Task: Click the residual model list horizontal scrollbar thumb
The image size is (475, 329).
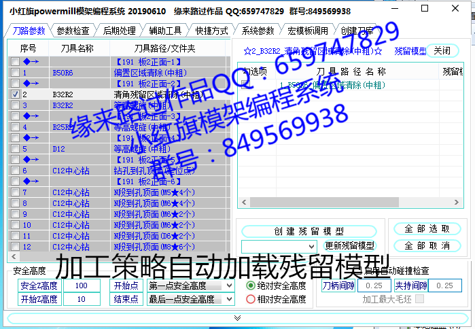Action: click(x=324, y=202)
